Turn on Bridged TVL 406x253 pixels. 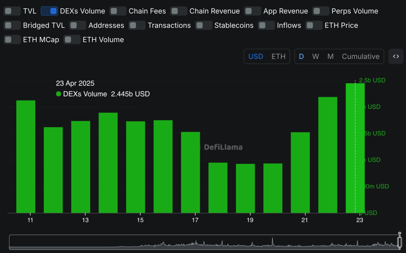point(12,25)
